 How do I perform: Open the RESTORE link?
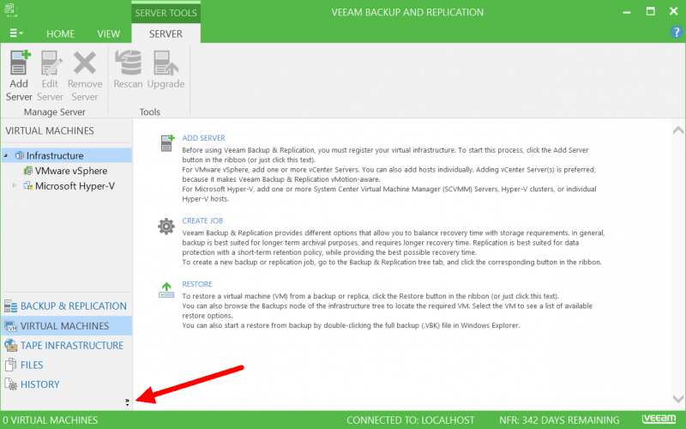197,284
